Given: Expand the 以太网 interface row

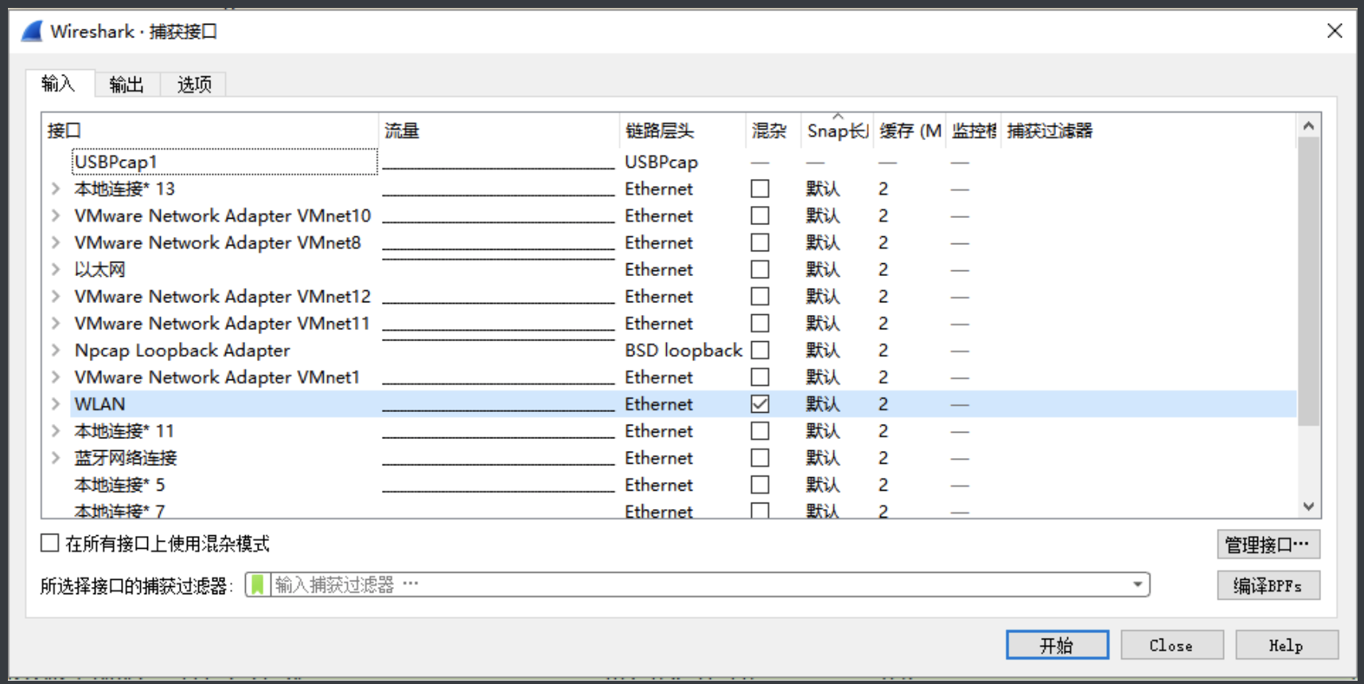Looking at the screenshot, I should click(56, 270).
